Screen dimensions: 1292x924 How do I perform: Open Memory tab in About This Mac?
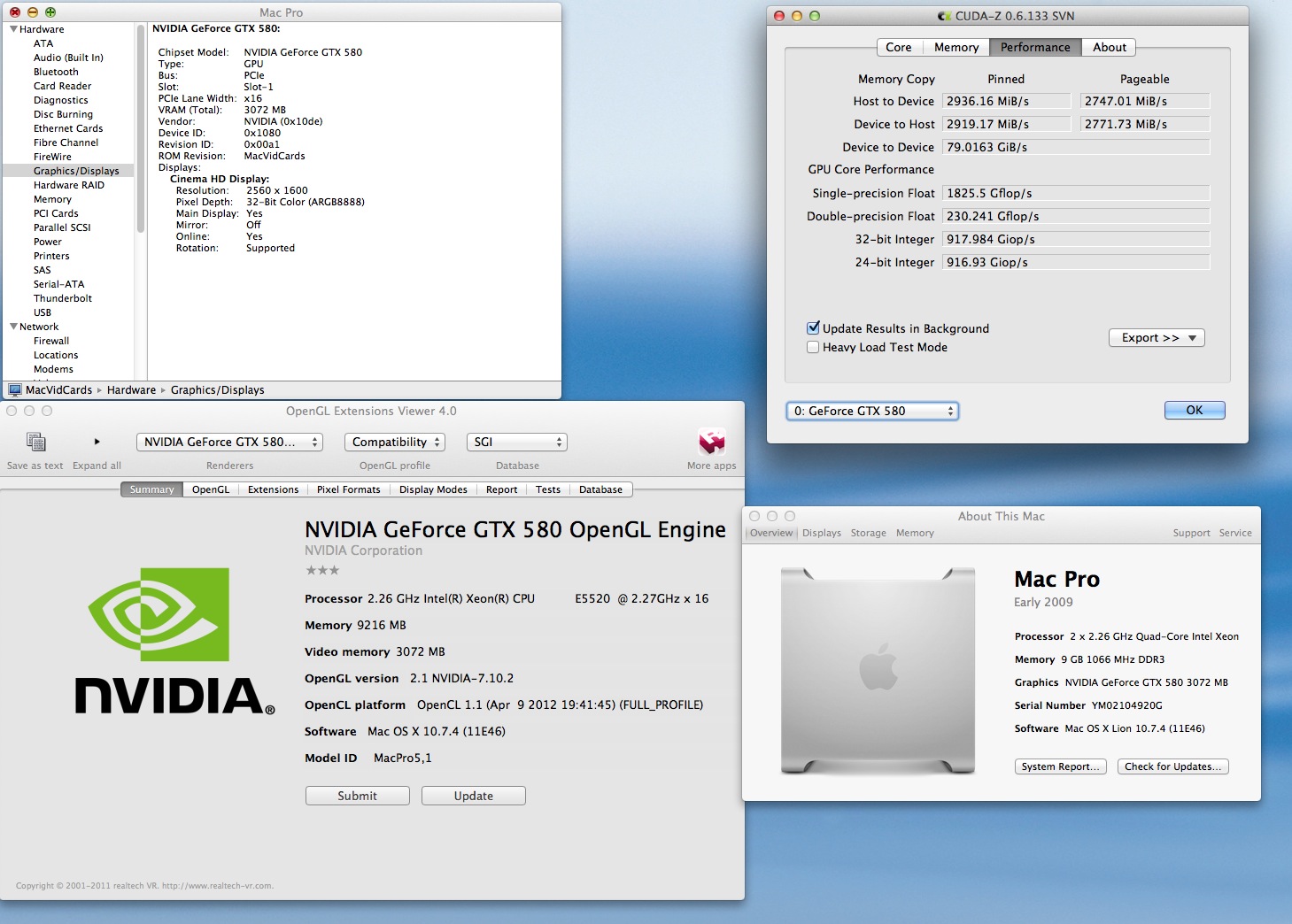pos(915,533)
